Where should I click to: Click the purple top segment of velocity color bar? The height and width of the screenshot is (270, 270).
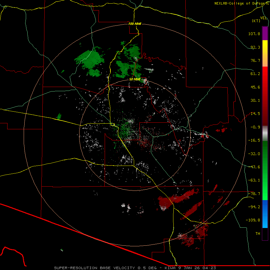[265, 33]
